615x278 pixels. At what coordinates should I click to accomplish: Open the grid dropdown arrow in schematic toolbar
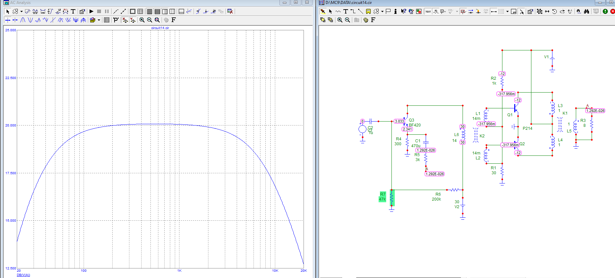point(507,12)
